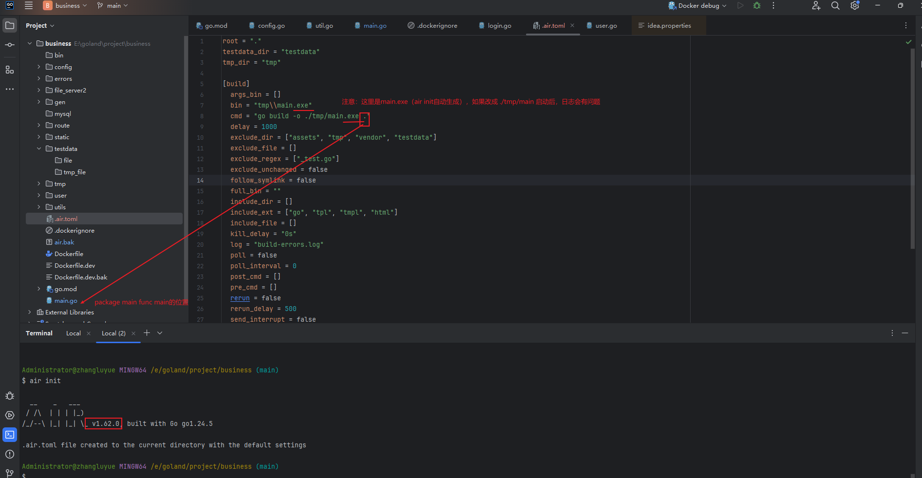Open the Commit tool window icon
Viewport: 922px width, 478px height.
[x=10, y=45]
